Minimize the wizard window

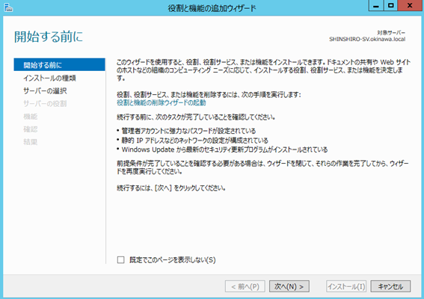click(376, 6)
